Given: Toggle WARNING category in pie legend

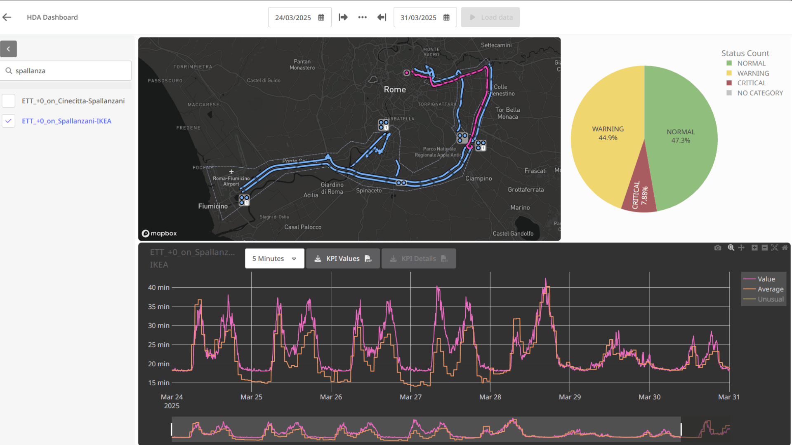Looking at the screenshot, I should click(753, 73).
